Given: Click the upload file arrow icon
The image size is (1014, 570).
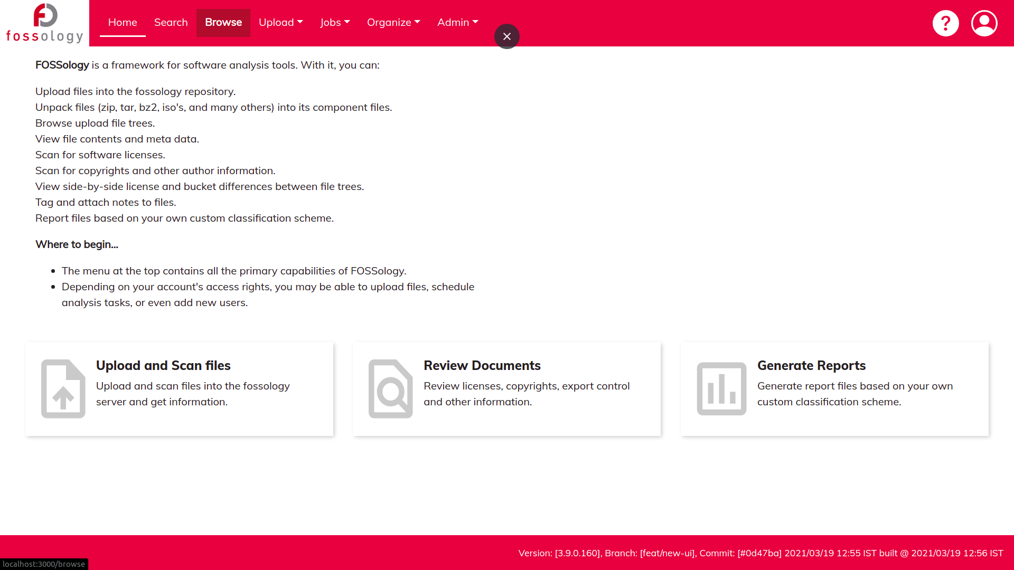Looking at the screenshot, I should coord(63,389).
